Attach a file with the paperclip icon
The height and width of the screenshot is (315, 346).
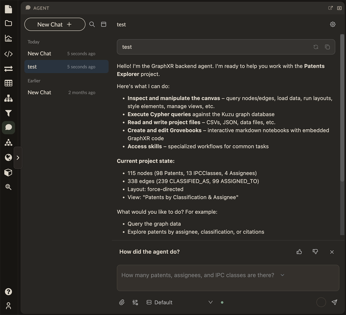pos(122,302)
